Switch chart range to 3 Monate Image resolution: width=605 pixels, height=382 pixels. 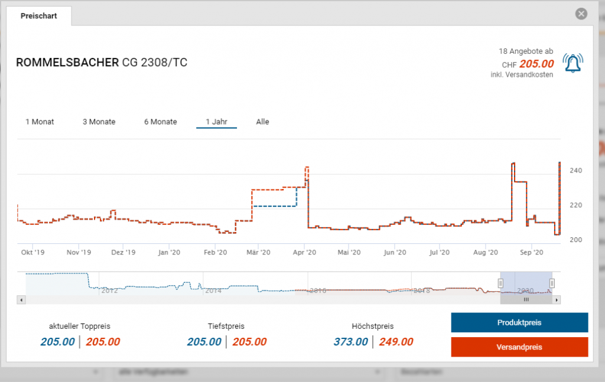click(x=99, y=122)
